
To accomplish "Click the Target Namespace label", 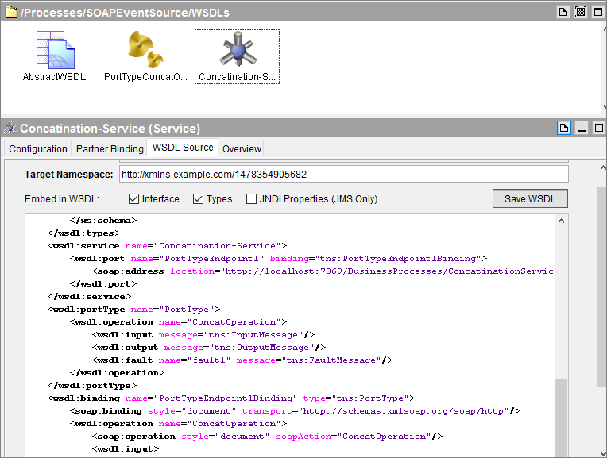I will pyautogui.click(x=68, y=175).
